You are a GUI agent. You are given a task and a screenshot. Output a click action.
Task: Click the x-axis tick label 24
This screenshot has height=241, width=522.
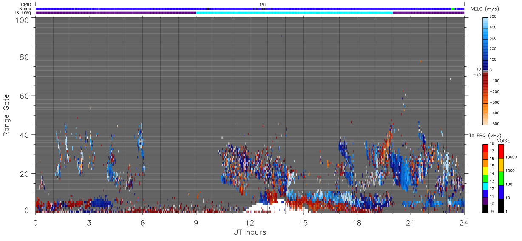(x=464, y=223)
